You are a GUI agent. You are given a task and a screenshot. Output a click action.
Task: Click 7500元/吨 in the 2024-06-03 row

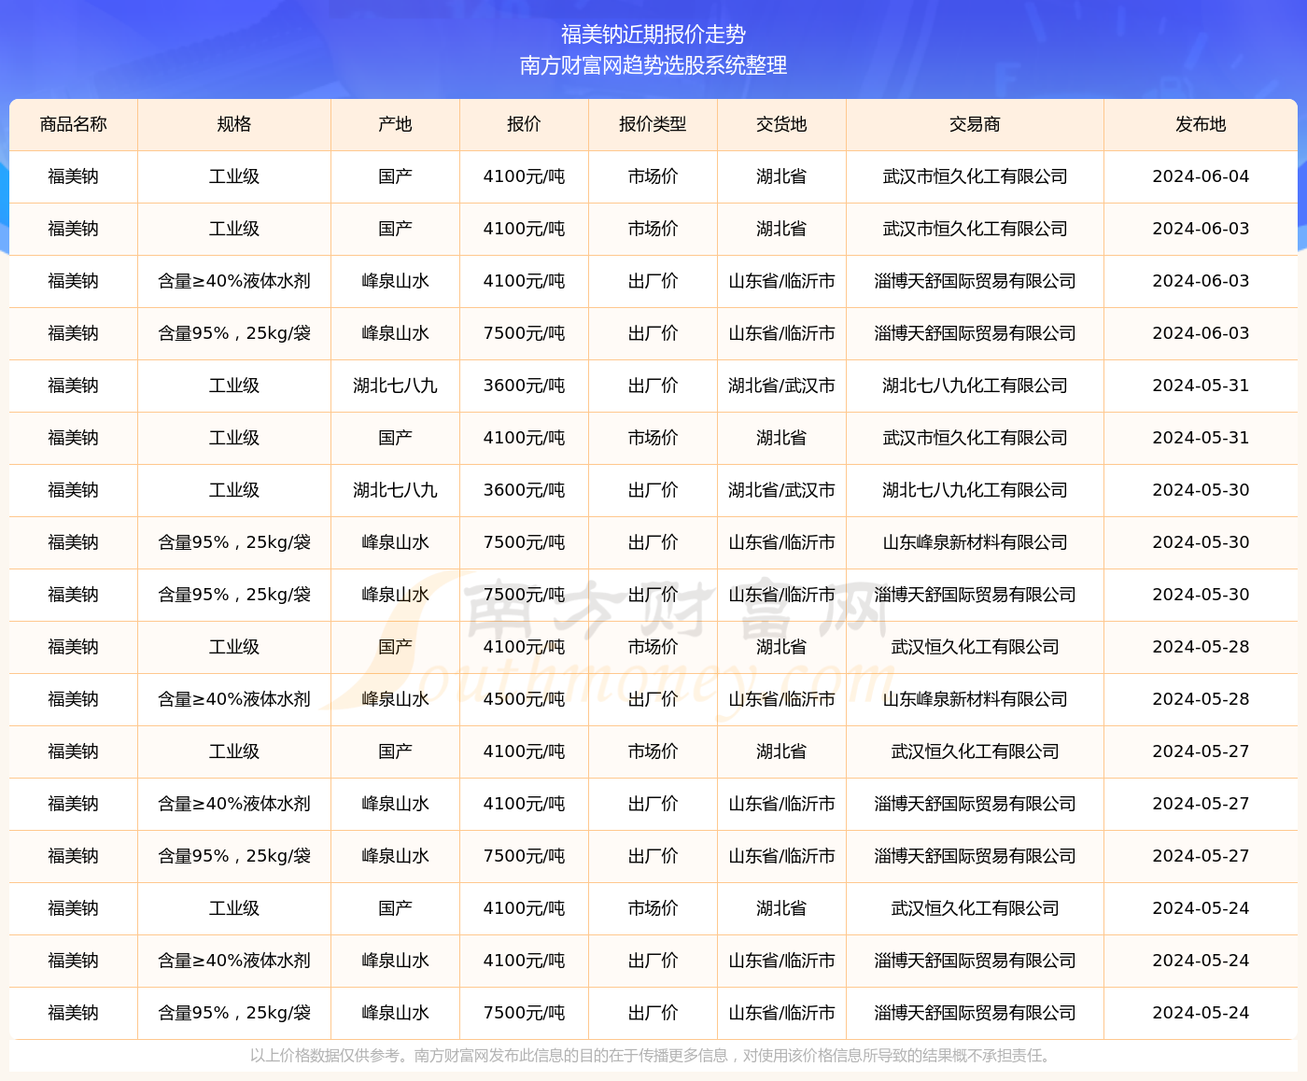pos(524,333)
